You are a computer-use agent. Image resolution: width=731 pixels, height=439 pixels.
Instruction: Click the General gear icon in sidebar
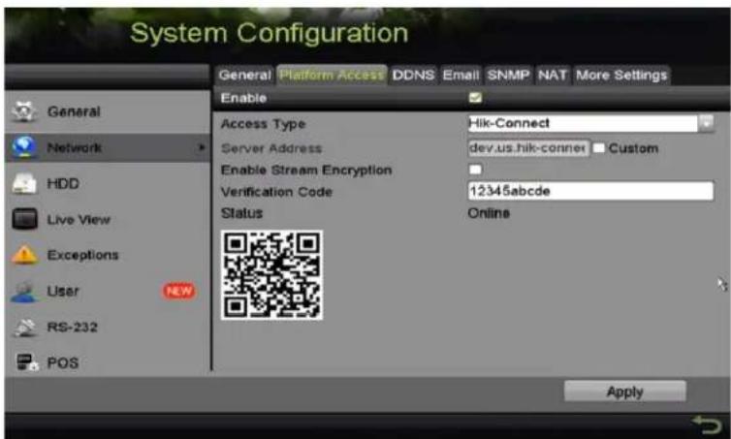(24, 111)
